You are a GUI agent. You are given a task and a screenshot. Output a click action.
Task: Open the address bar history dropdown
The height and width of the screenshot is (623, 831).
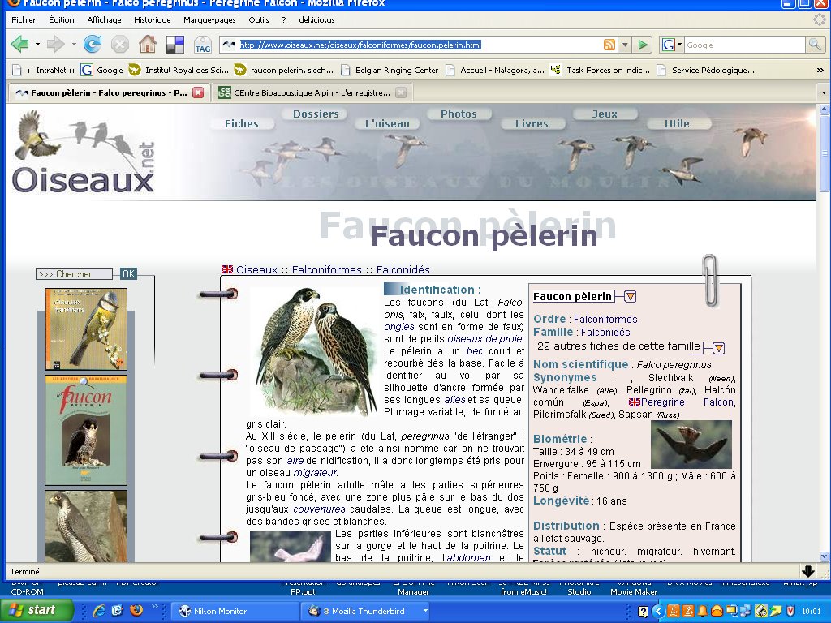click(625, 45)
